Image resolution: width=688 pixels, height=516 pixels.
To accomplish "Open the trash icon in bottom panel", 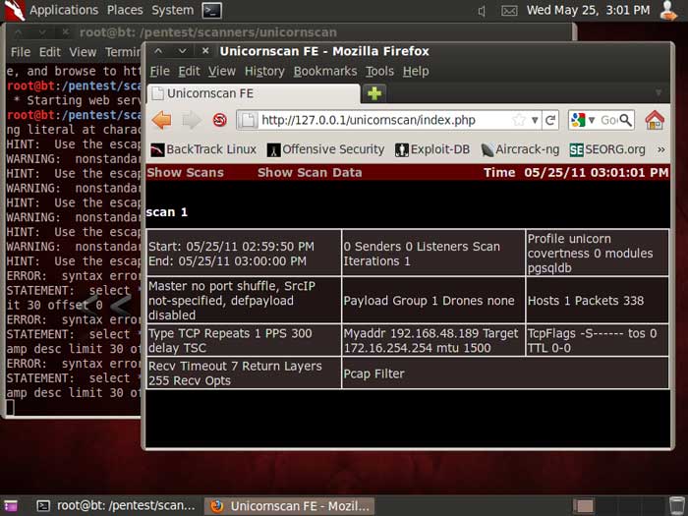I will coord(678,506).
